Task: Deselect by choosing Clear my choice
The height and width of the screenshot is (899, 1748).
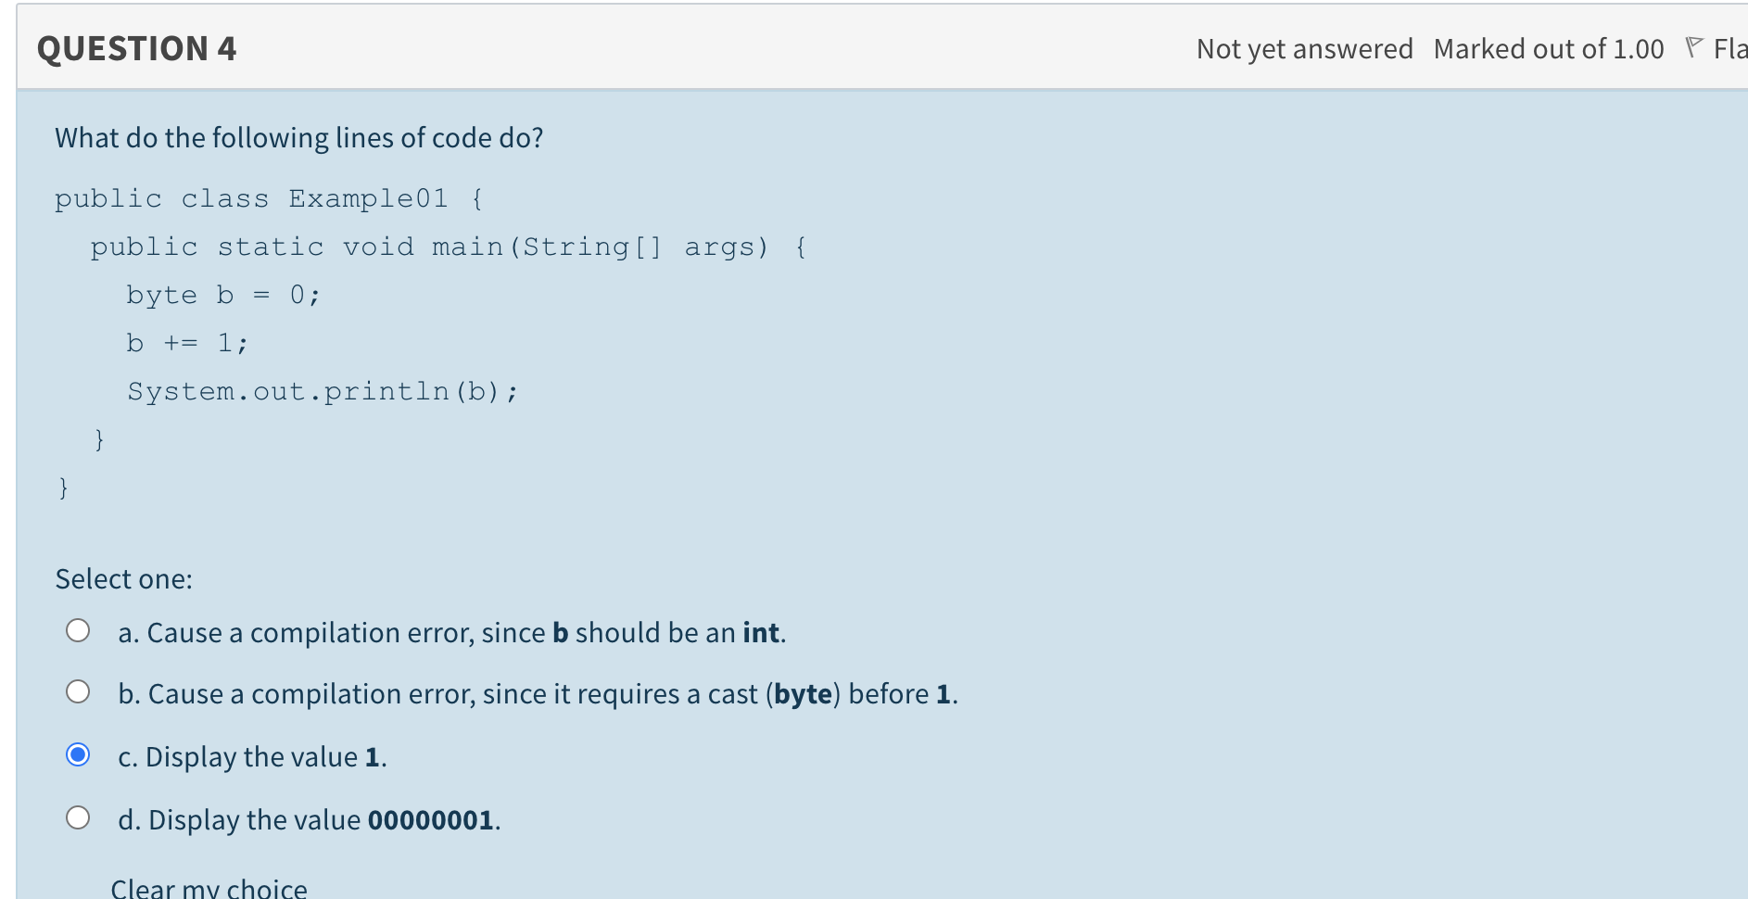Action: (208, 886)
